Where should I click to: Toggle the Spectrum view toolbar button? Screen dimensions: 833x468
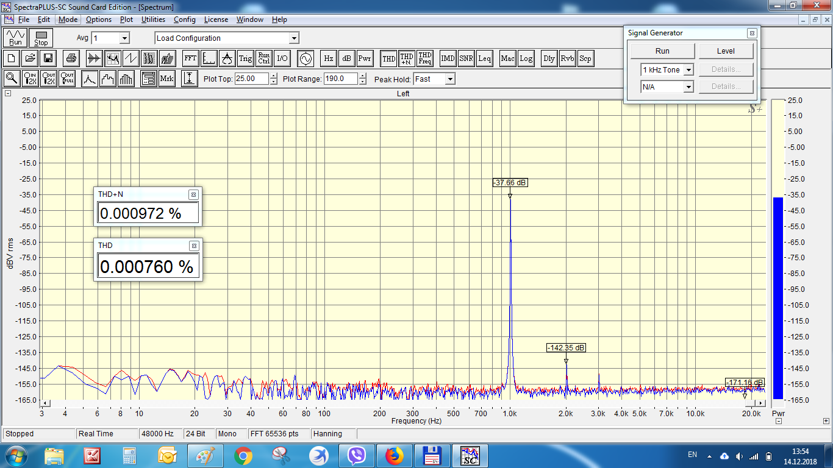point(112,58)
